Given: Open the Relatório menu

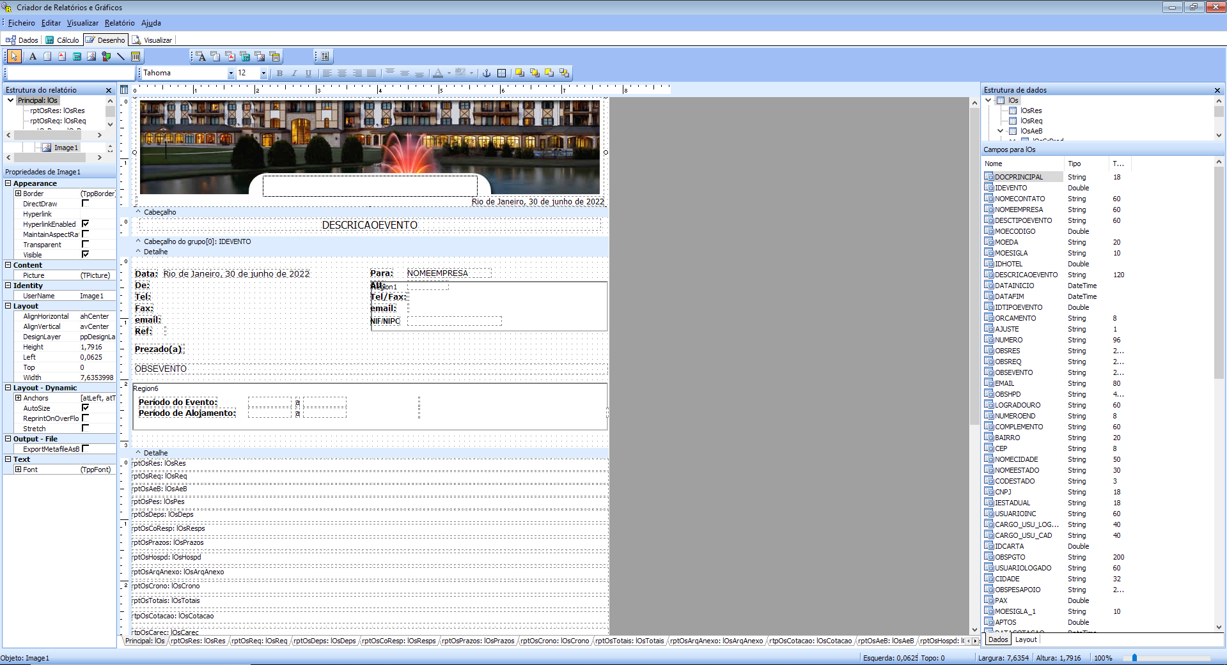Looking at the screenshot, I should click(120, 23).
